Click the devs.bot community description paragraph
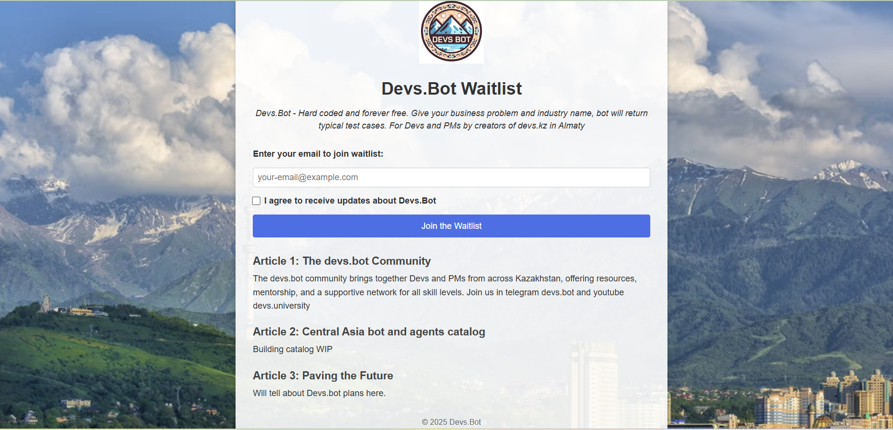This screenshot has width=893, height=430. (445, 292)
